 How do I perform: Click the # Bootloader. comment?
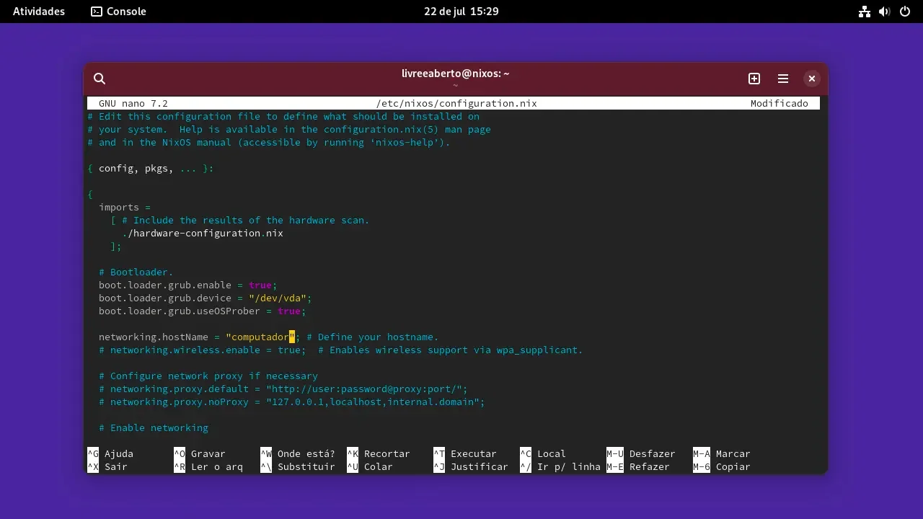136,272
